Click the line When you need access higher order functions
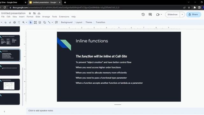Viewport: 204px width, 115px height. pyautogui.click(x=98, y=67)
